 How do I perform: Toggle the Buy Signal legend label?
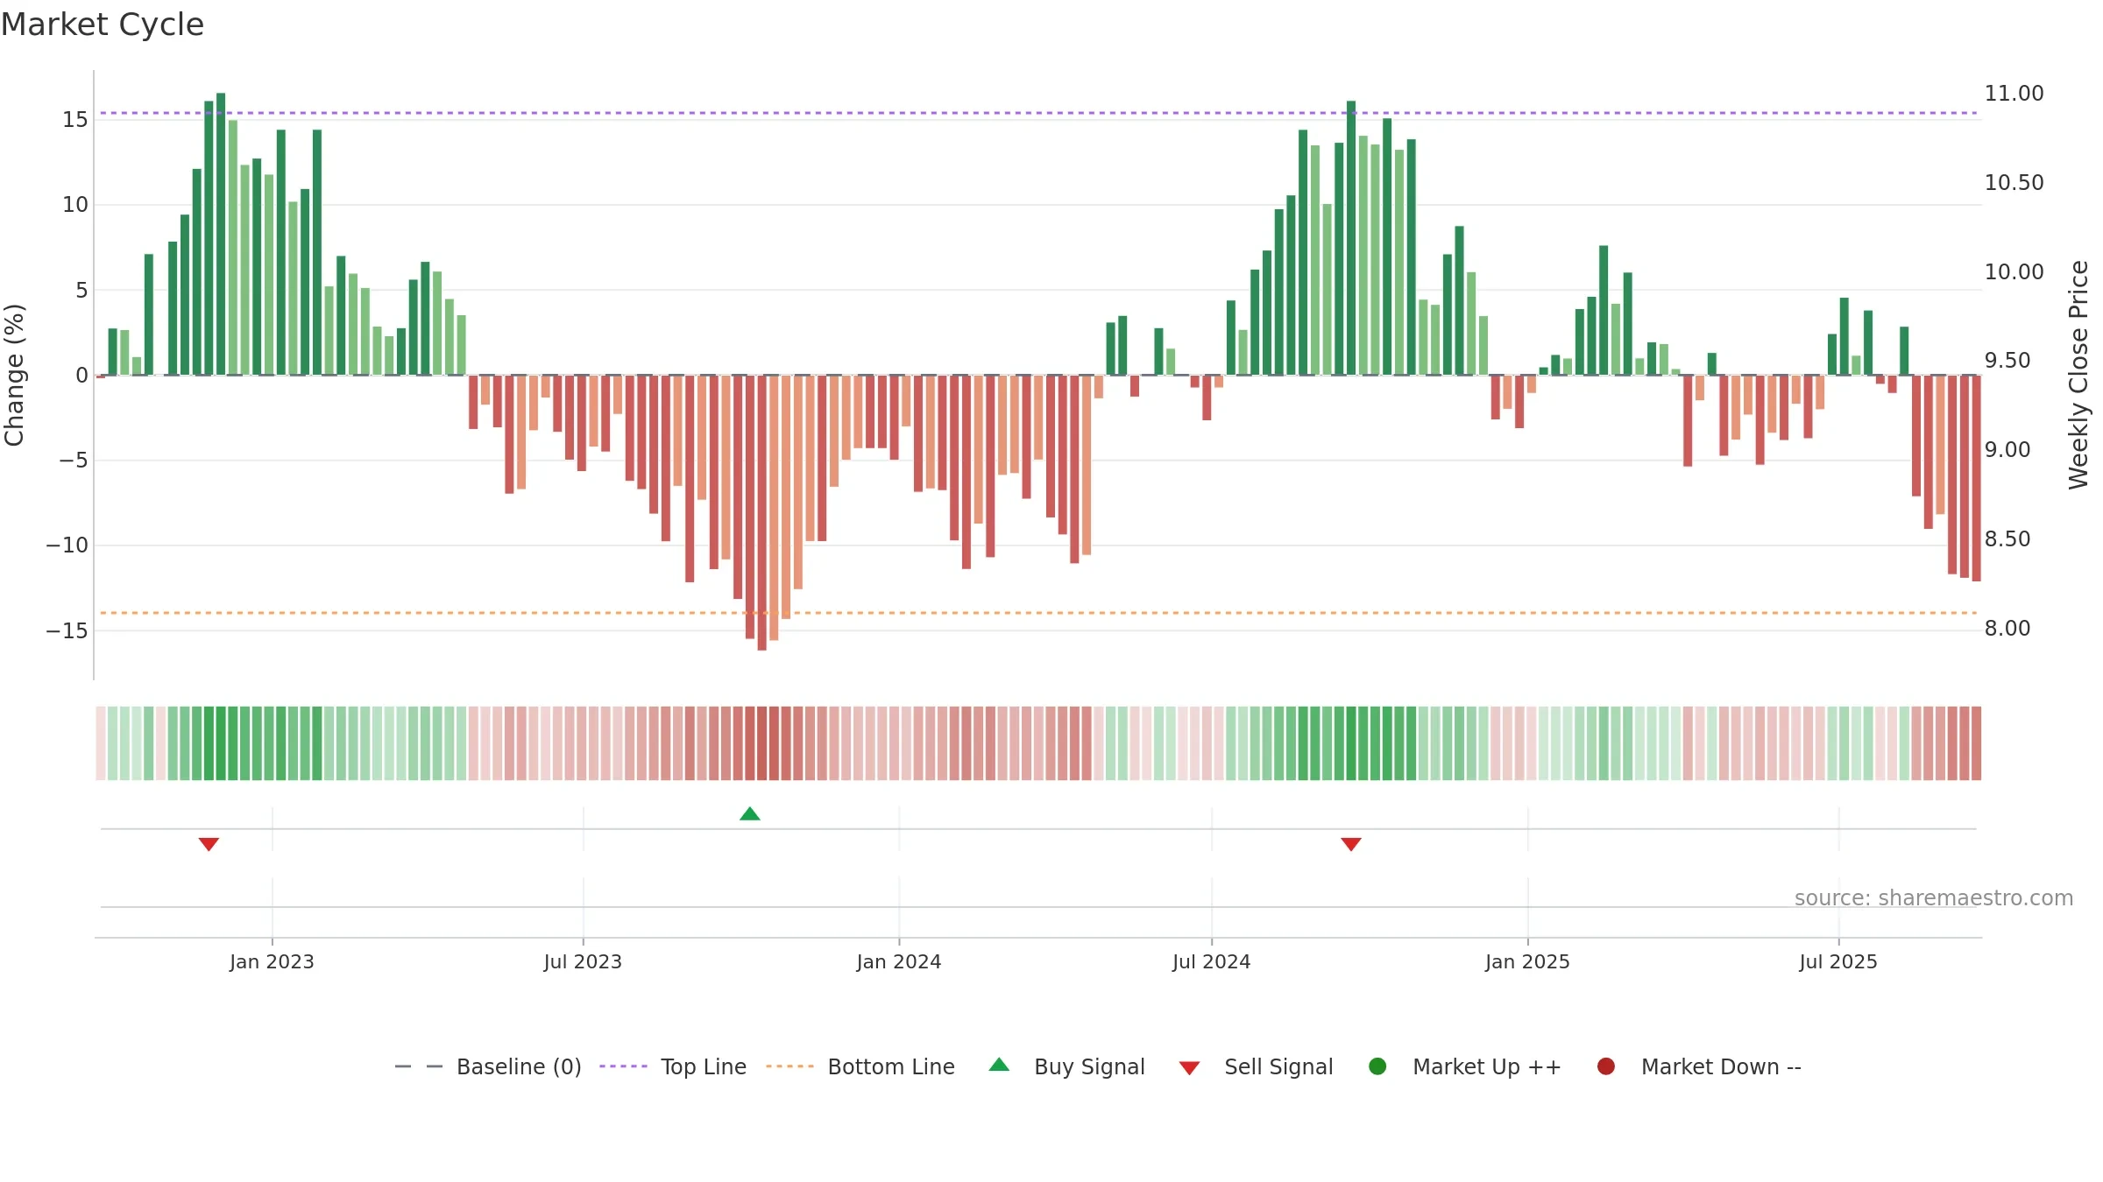pos(1089,1067)
